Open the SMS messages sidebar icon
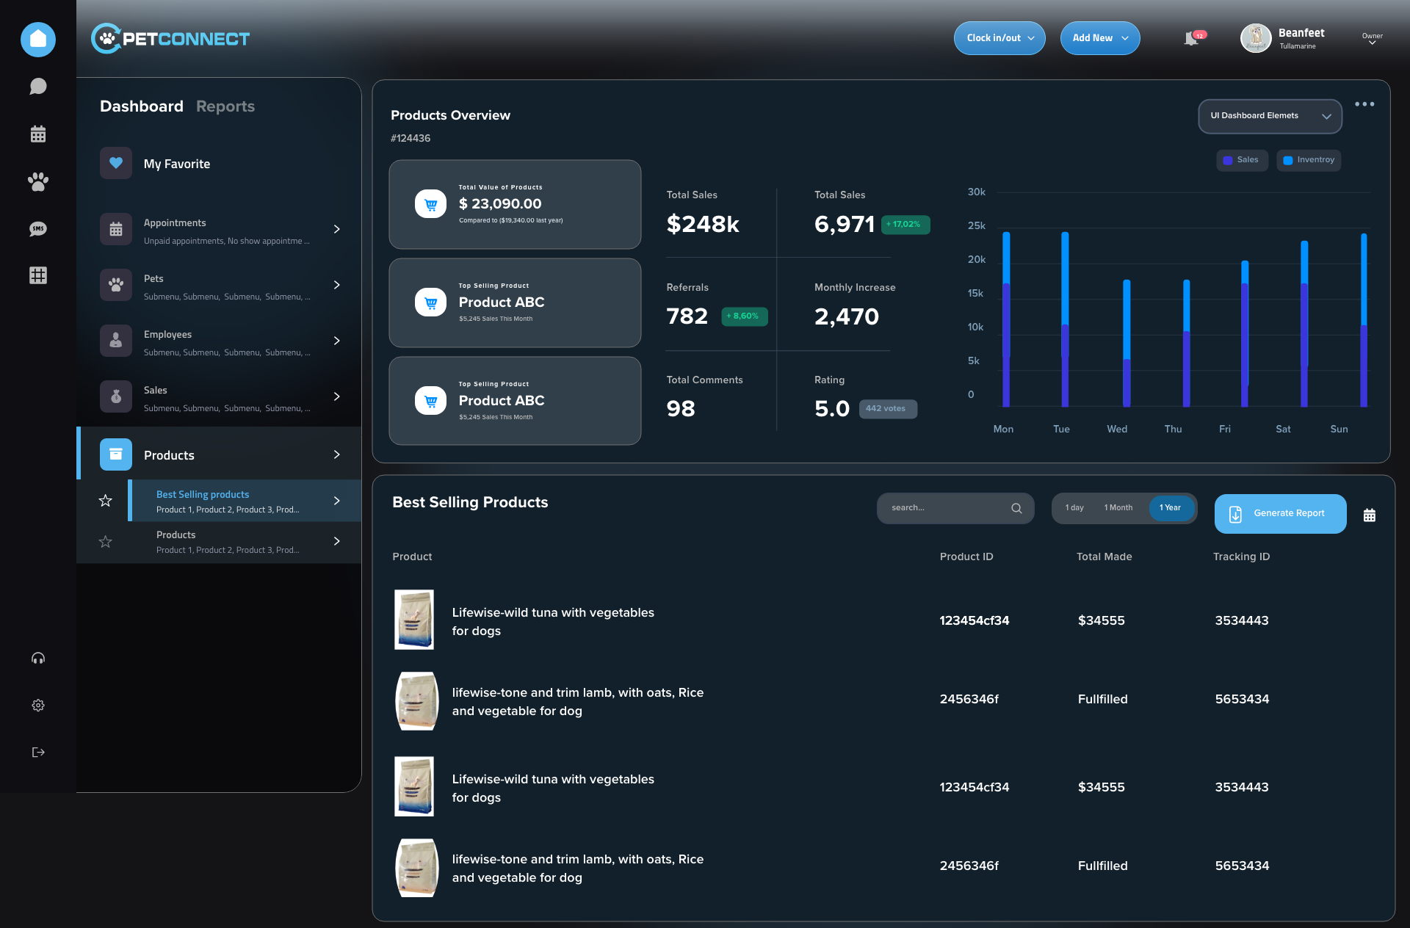 (38, 229)
